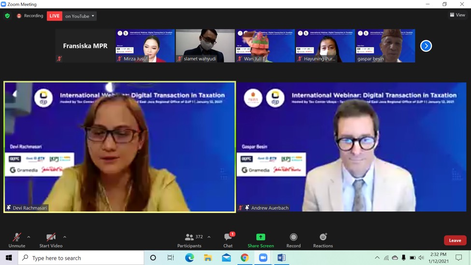This screenshot has height=265, width=471.
Task: Click the Andrew Auerbach speaker video
Action: (x=352, y=147)
